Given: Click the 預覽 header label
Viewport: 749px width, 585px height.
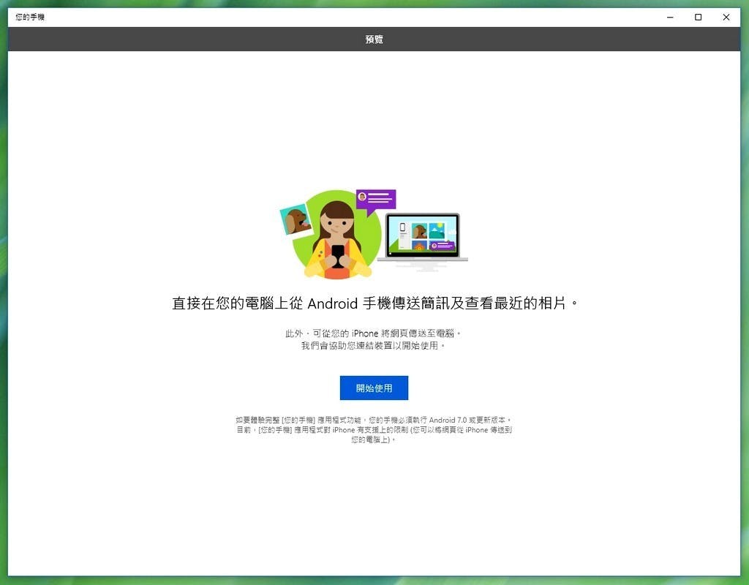Looking at the screenshot, I should 374,39.
